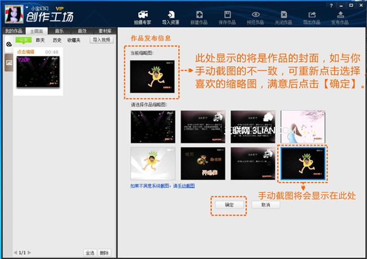Viewport: 367px width, 259px height.
Task: Click the 导入视频 button
Action: pyautogui.click(x=102, y=40)
